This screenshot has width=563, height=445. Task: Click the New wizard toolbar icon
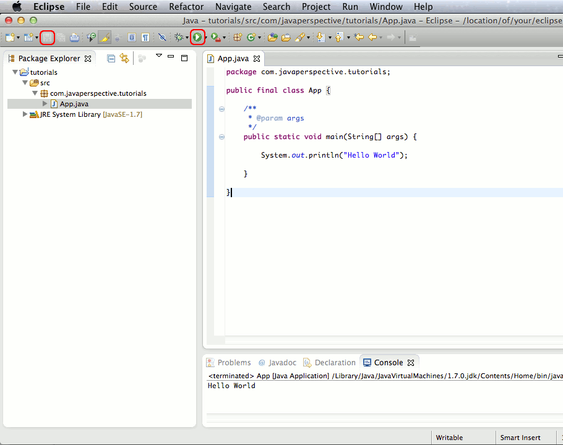tap(10, 37)
